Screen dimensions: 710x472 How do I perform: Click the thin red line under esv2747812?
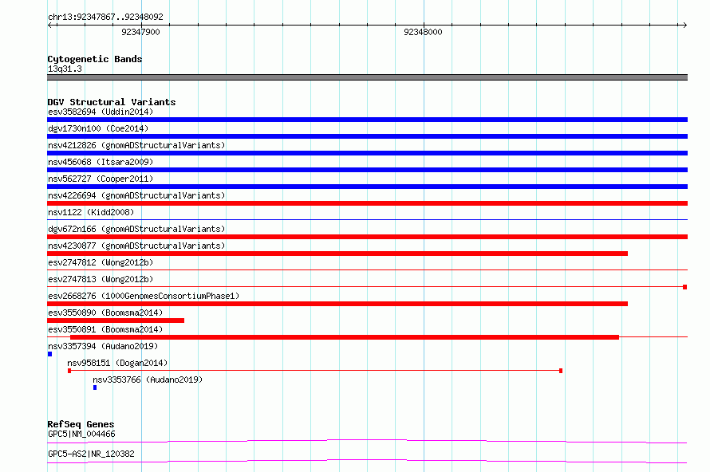pyautogui.click(x=367, y=270)
